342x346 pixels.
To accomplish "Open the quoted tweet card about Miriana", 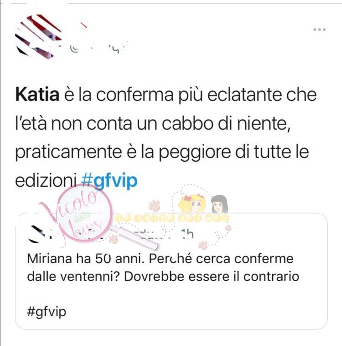I will [171, 271].
